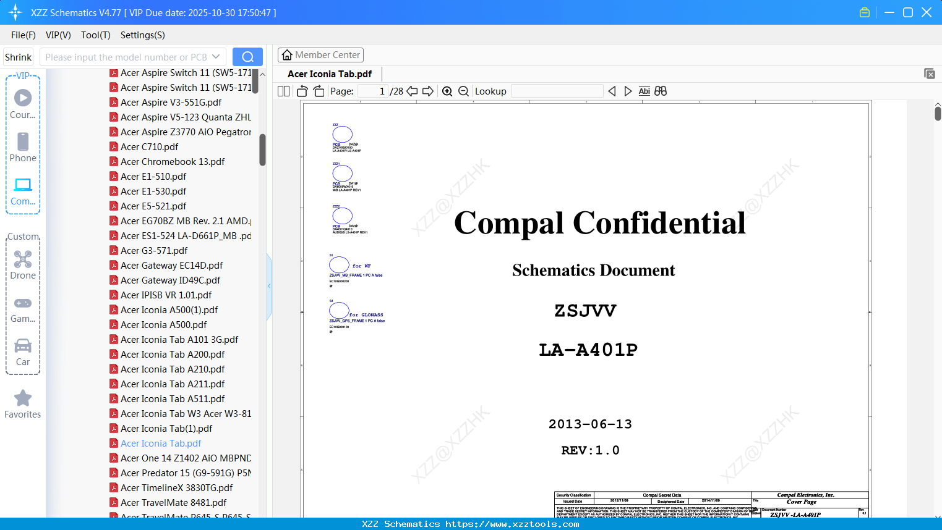
Task: Go to the next page arrow
Action: (x=428, y=91)
